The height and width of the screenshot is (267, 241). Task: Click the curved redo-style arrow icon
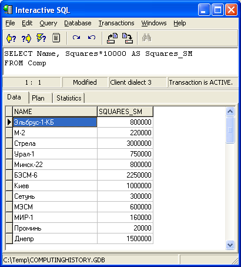[76, 37]
